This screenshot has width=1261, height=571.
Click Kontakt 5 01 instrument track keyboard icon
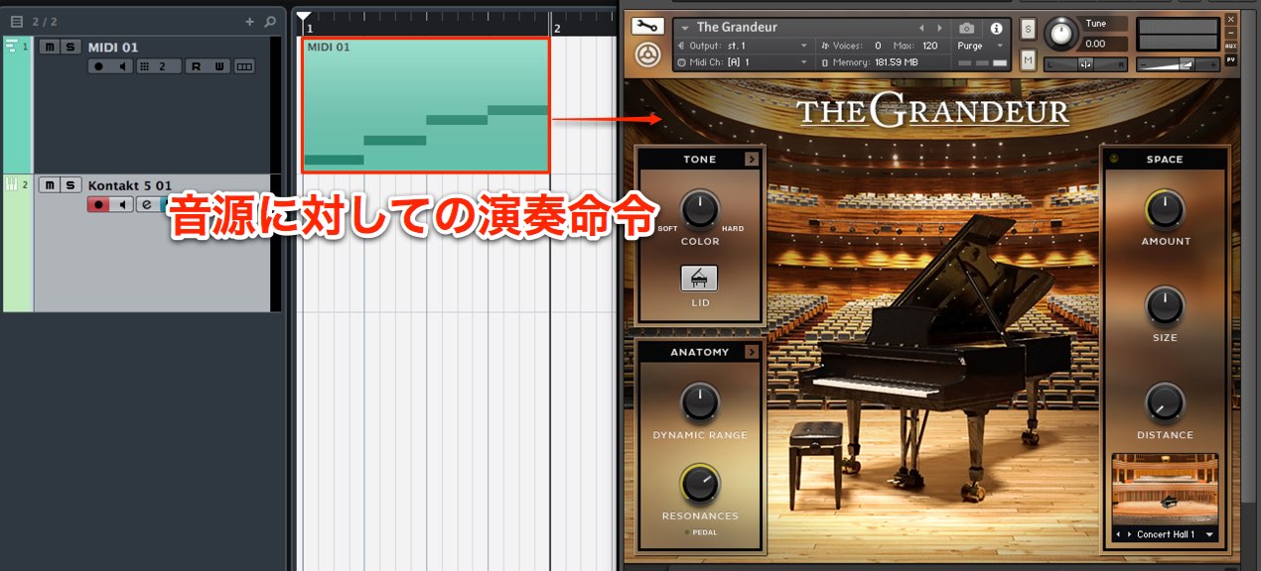pyautogui.click(x=12, y=184)
